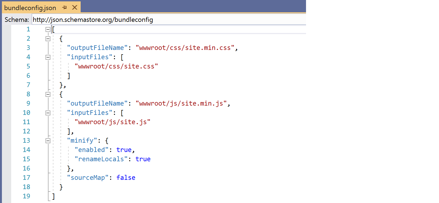Place cursor in "wwwroot/js/site.min.js" string

pyautogui.click(x=181, y=103)
